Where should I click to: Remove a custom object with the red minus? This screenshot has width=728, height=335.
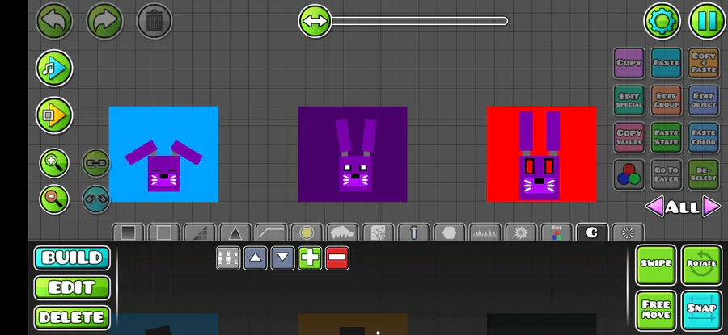coord(337,258)
